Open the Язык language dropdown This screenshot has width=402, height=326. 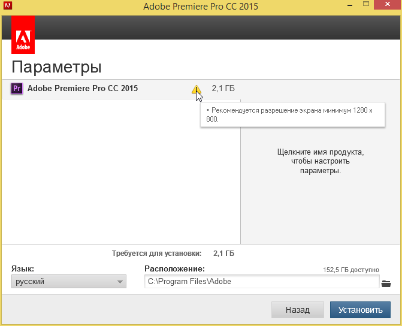[x=69, y=282]
